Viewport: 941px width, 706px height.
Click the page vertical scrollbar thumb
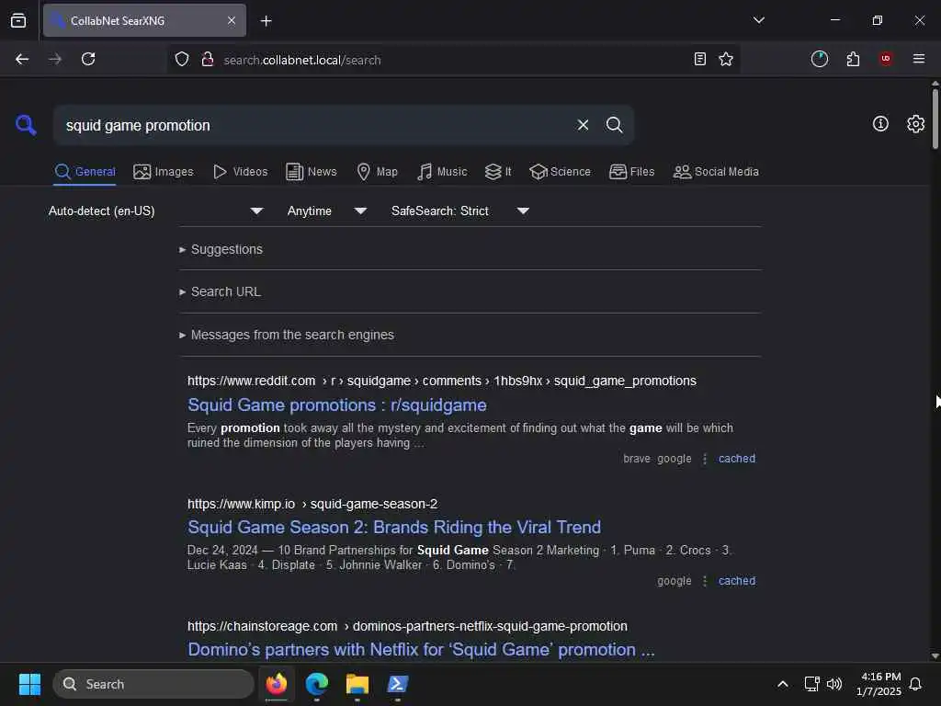(935, 119)
